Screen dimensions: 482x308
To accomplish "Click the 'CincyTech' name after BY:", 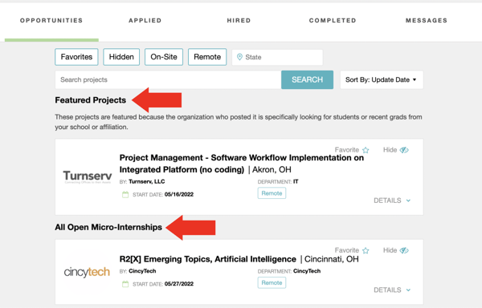I will click(x=142, y=271).
